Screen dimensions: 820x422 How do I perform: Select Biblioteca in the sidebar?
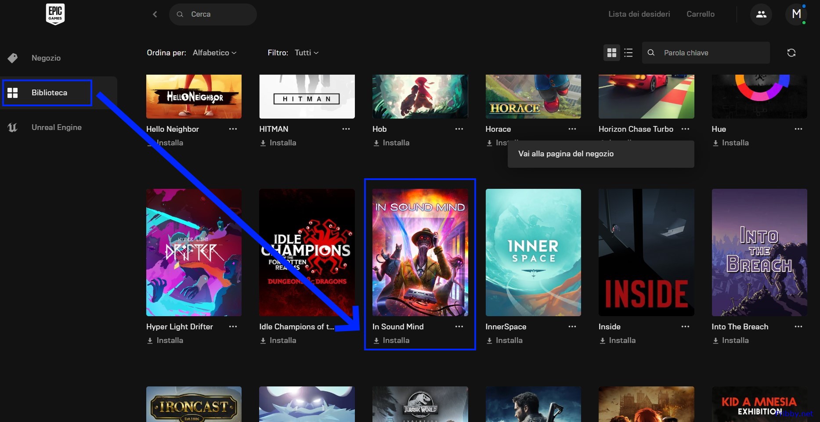pos(59,93)
